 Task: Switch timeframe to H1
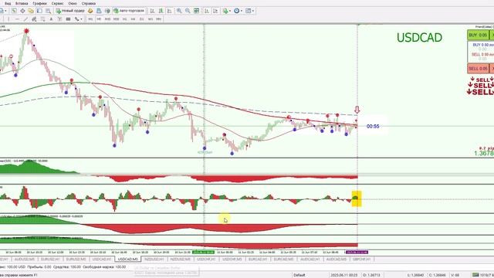(x=125, y=19)
